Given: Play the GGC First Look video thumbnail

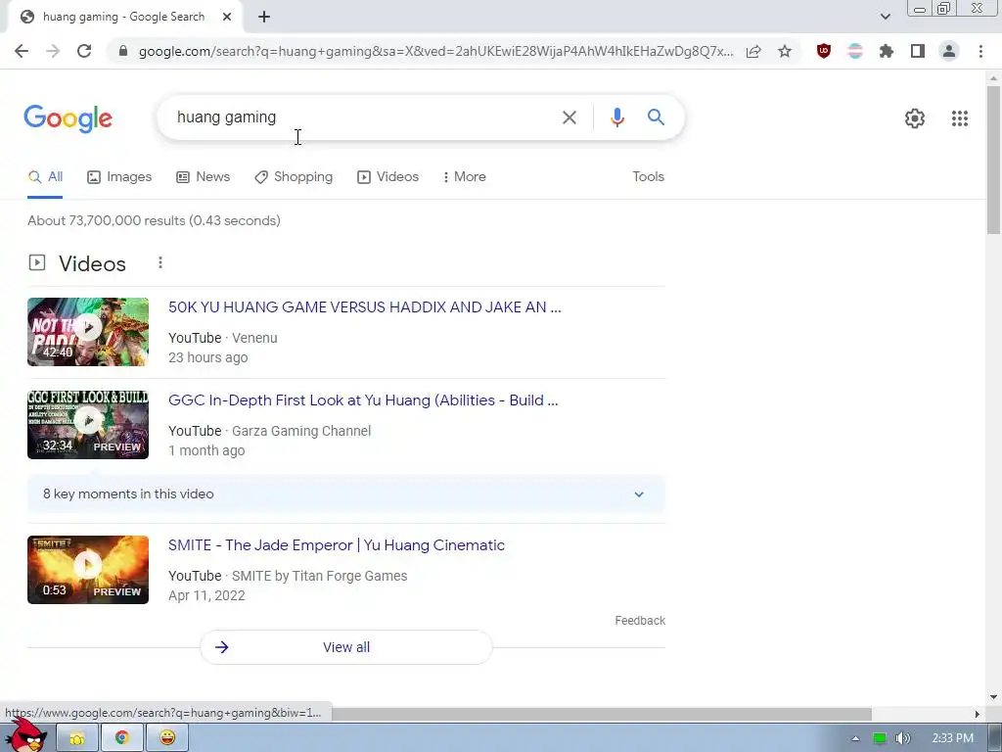Looking at the screenshot, I should pyautogui.click(x=88, y=425).
